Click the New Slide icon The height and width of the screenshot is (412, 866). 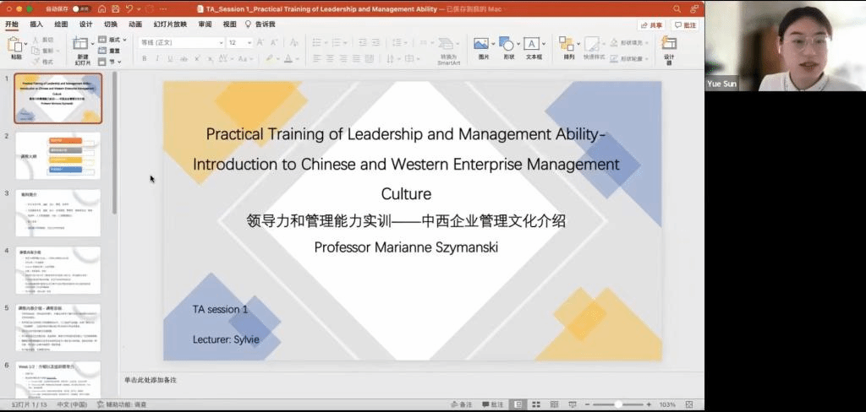[x=81, y=44]
